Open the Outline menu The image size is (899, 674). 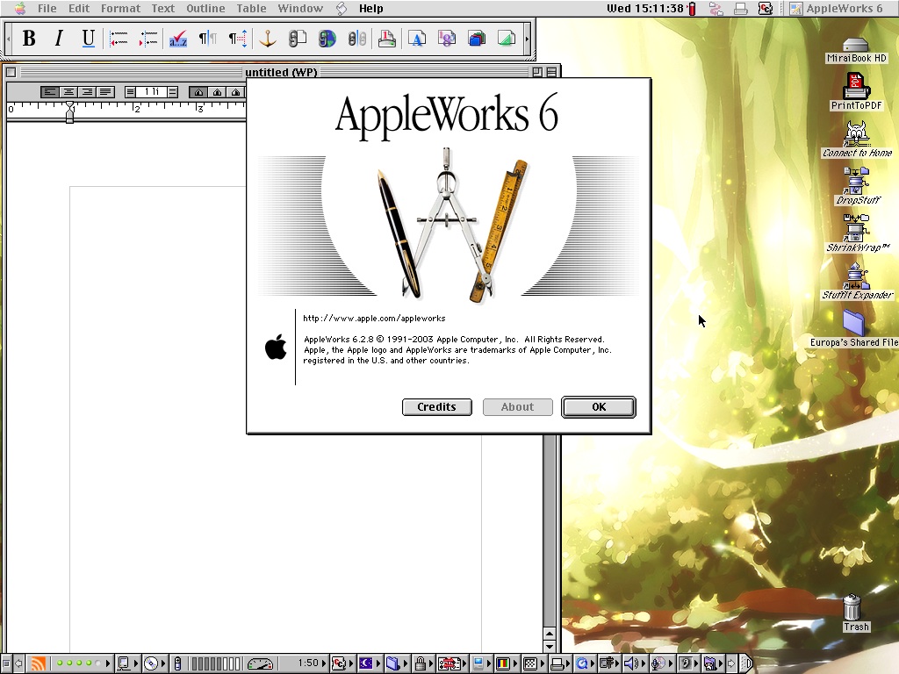click(x=205, y=9)
